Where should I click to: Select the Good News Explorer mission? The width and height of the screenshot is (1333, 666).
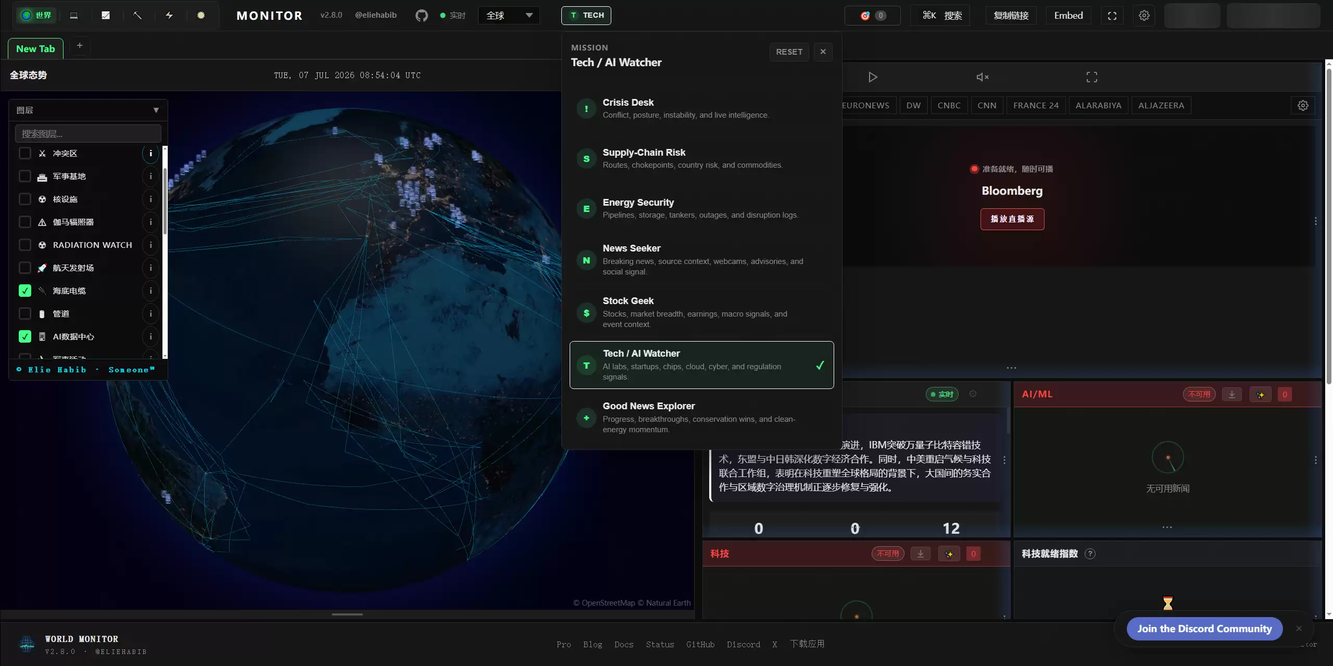pyautogui.click(x=701, y=418)
